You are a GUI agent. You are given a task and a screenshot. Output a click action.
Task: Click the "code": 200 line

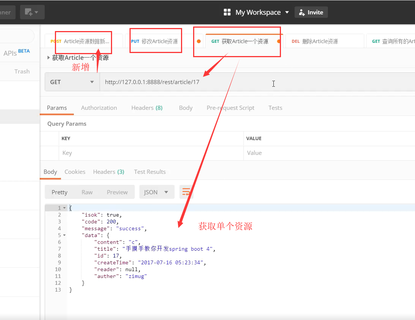coord(100,222)
